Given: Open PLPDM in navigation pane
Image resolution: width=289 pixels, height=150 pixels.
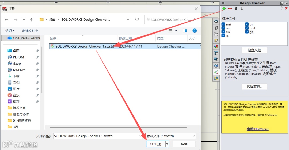Looking at the screenshot, I should pos(18,57).
